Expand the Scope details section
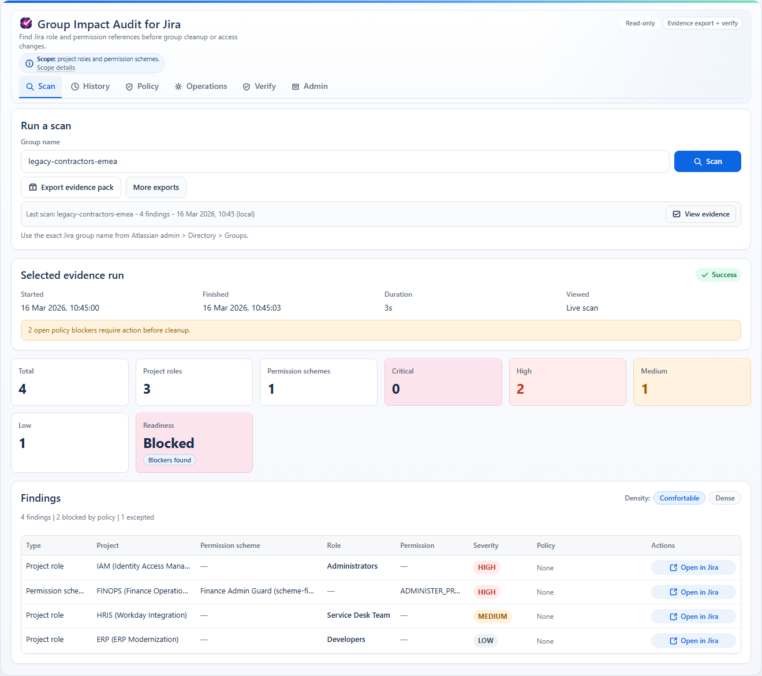762x676 pixels. tap(55, 68)
